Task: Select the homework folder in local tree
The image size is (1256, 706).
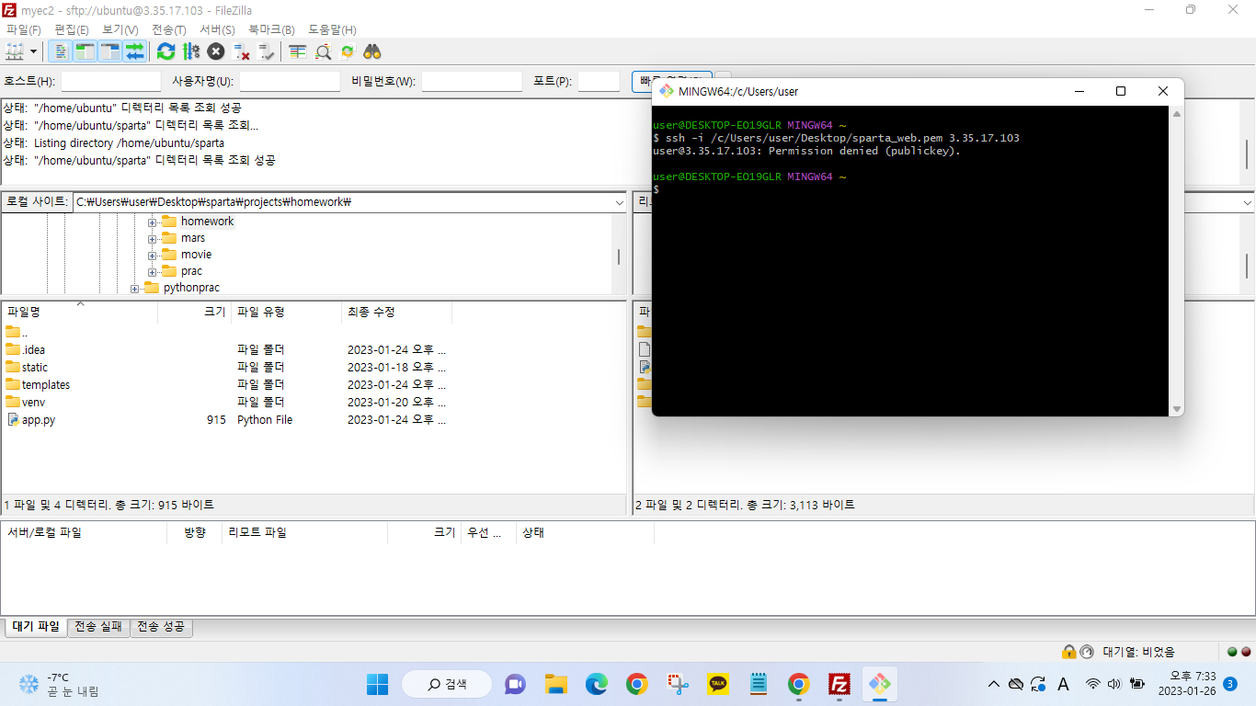Action: tap(207, 222)
